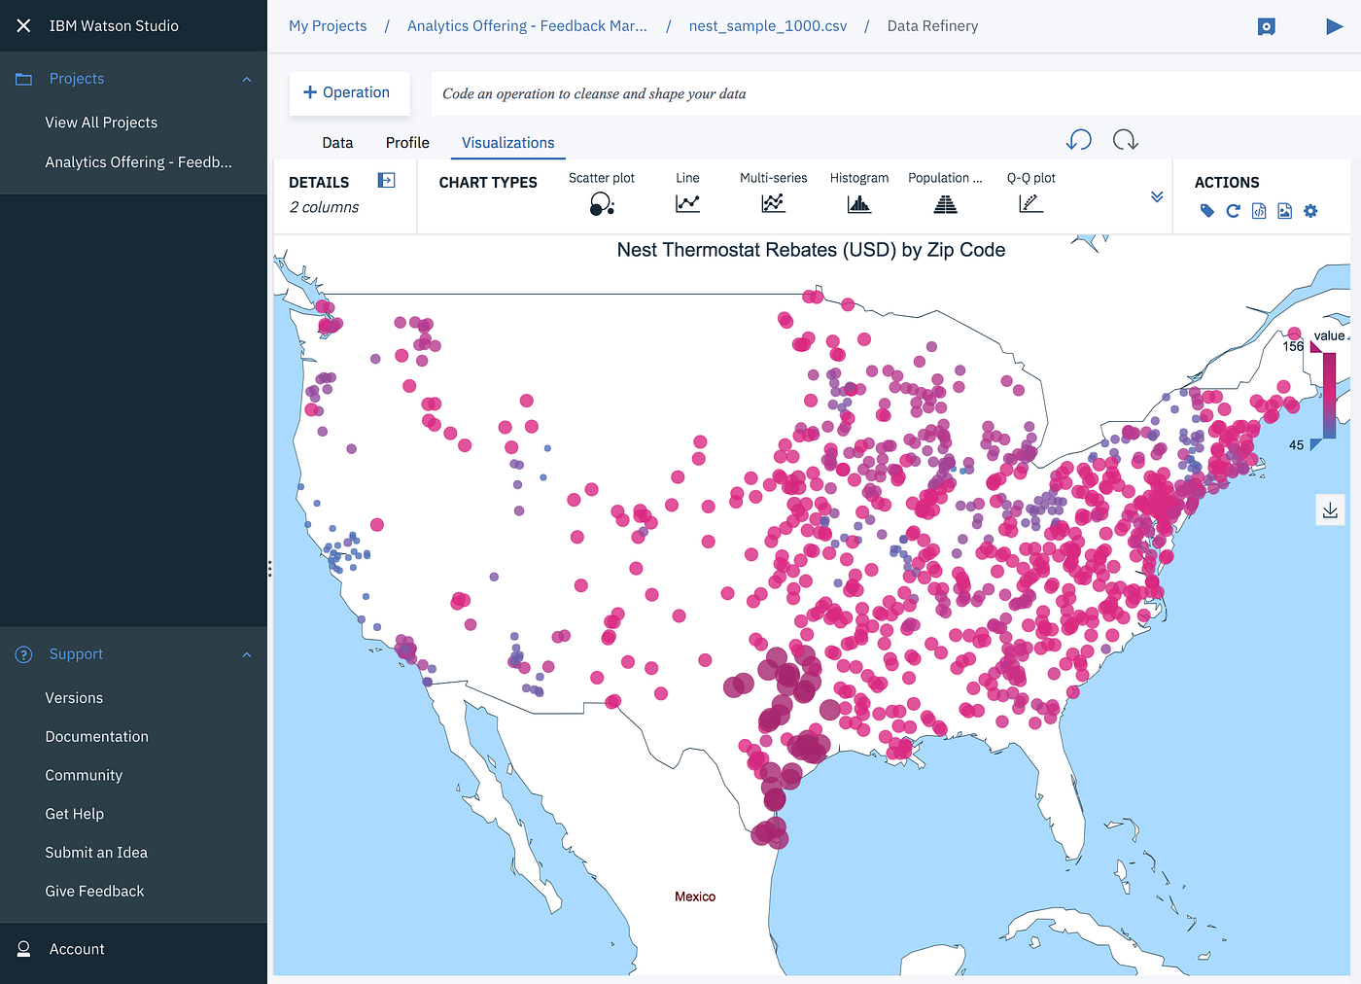
Task: Click the Account user icon
Action: 24,949
